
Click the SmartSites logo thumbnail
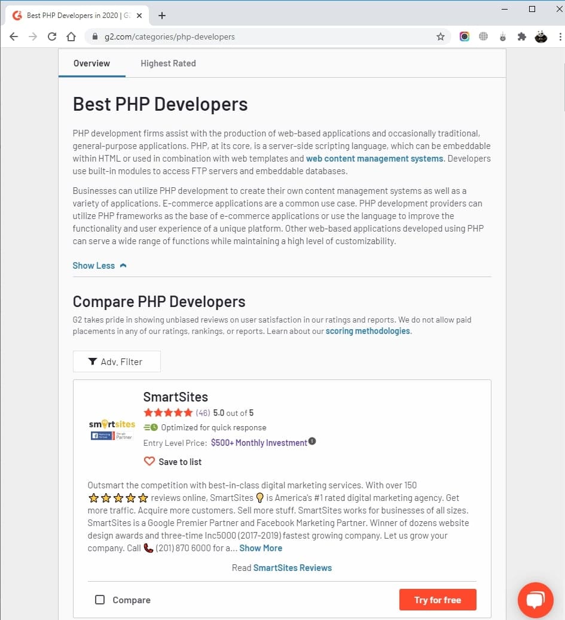[x=112, y=430]
